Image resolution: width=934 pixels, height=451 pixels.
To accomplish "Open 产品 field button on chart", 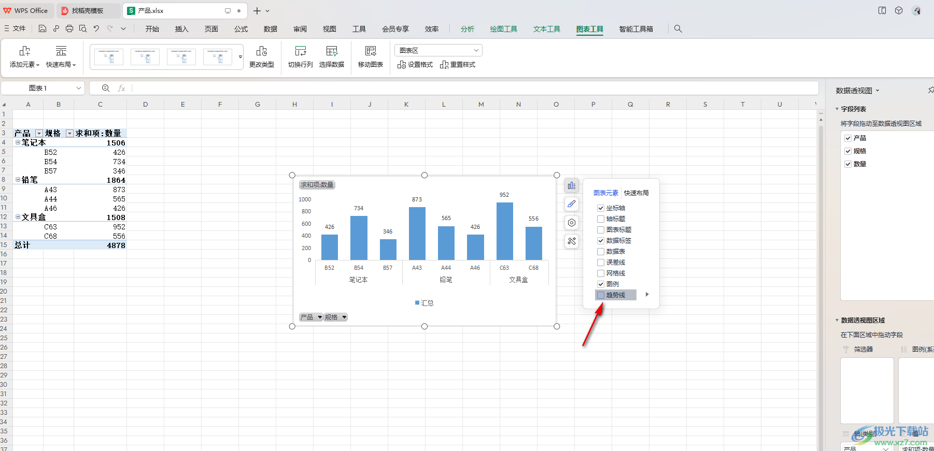I will pos(311,317).
